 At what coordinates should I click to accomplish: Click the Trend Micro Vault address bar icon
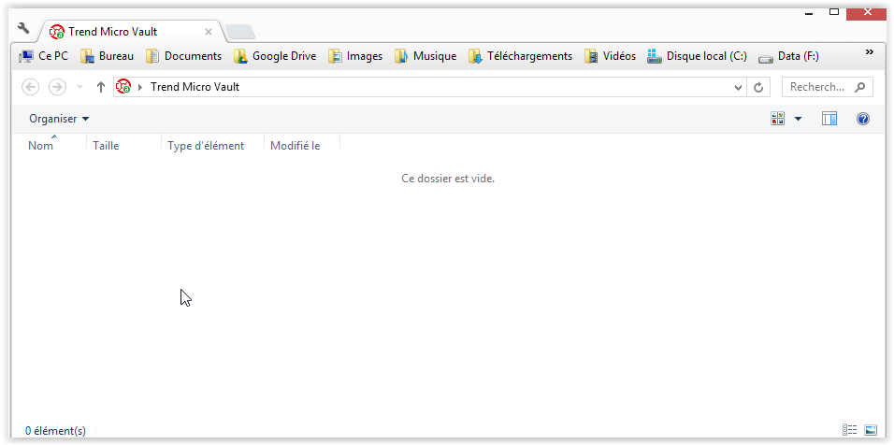coord(123,87)
